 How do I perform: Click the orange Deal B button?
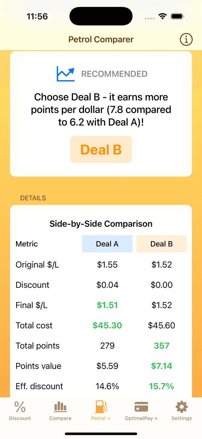[x=101, y=150]
